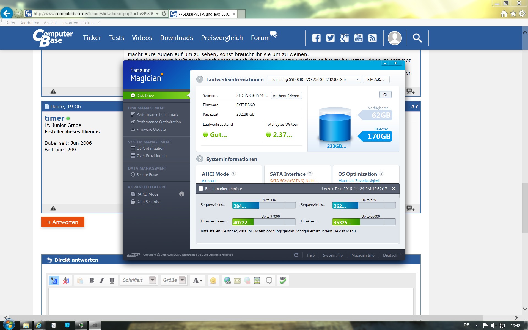Click the Facebook icon in header
The image size is (528, 330).
(x=316, y=38)
